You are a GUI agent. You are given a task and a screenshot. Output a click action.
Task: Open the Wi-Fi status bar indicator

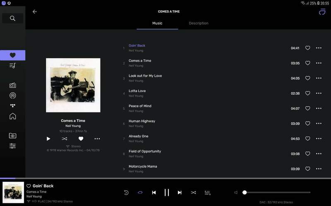(x=303, y=3)
